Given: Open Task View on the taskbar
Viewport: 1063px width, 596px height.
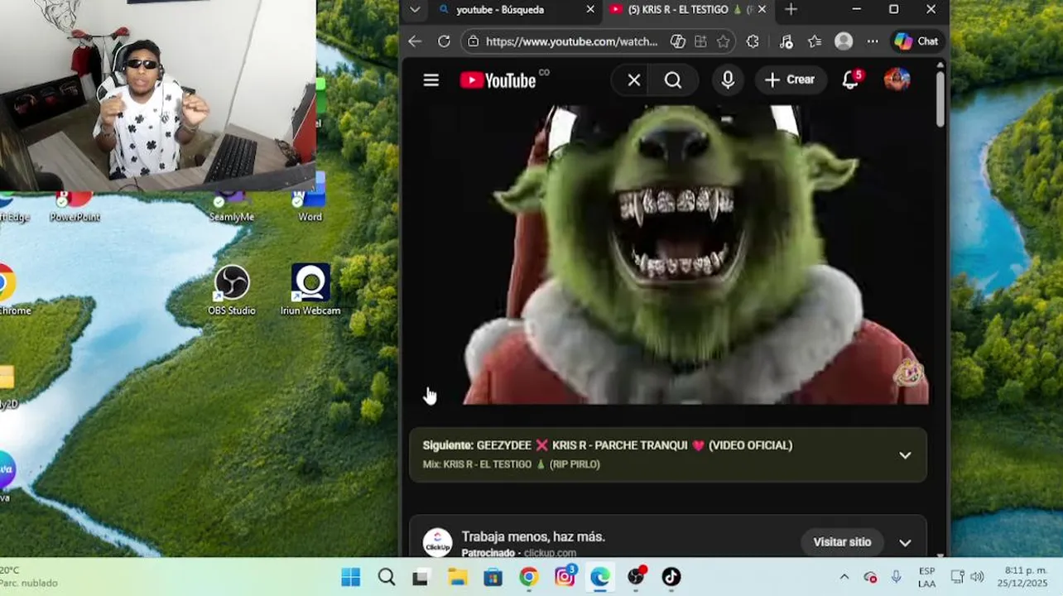Looking at the screenshot, I should 421,577.
